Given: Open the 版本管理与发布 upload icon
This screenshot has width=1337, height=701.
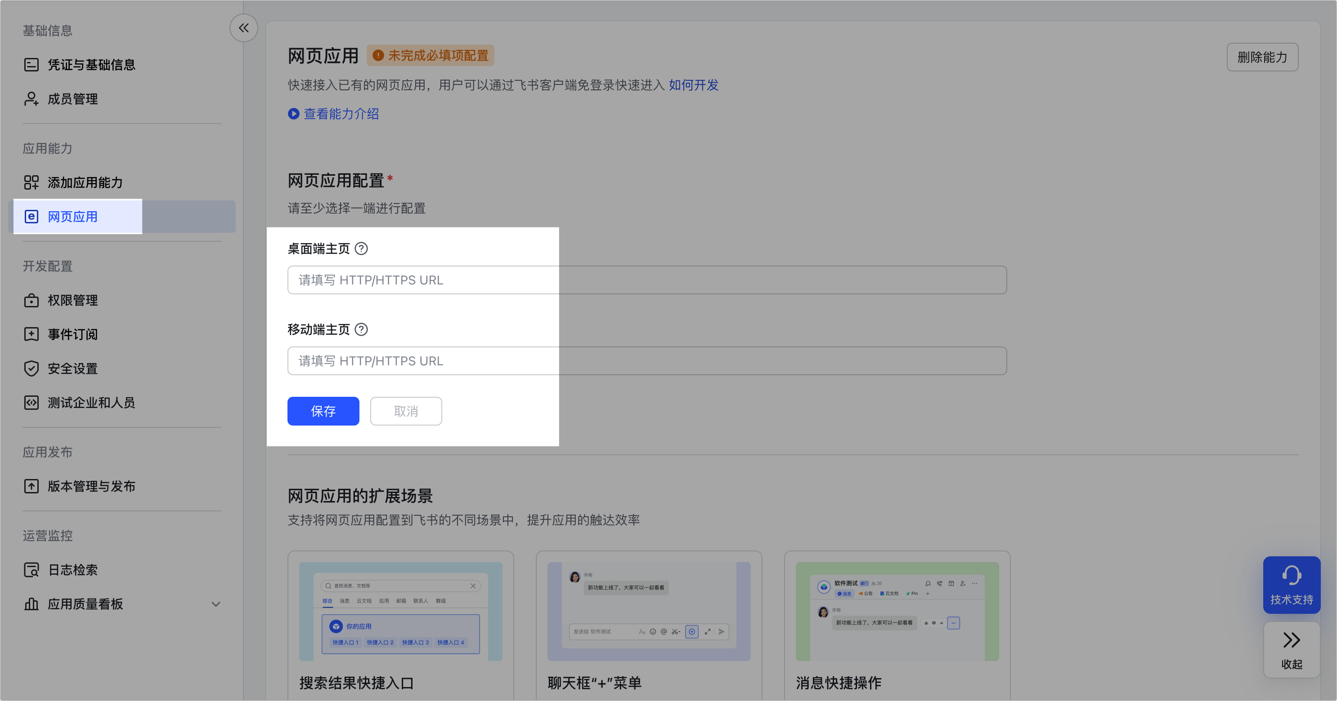Looking at the screenshot, I should tap(31, 486).
